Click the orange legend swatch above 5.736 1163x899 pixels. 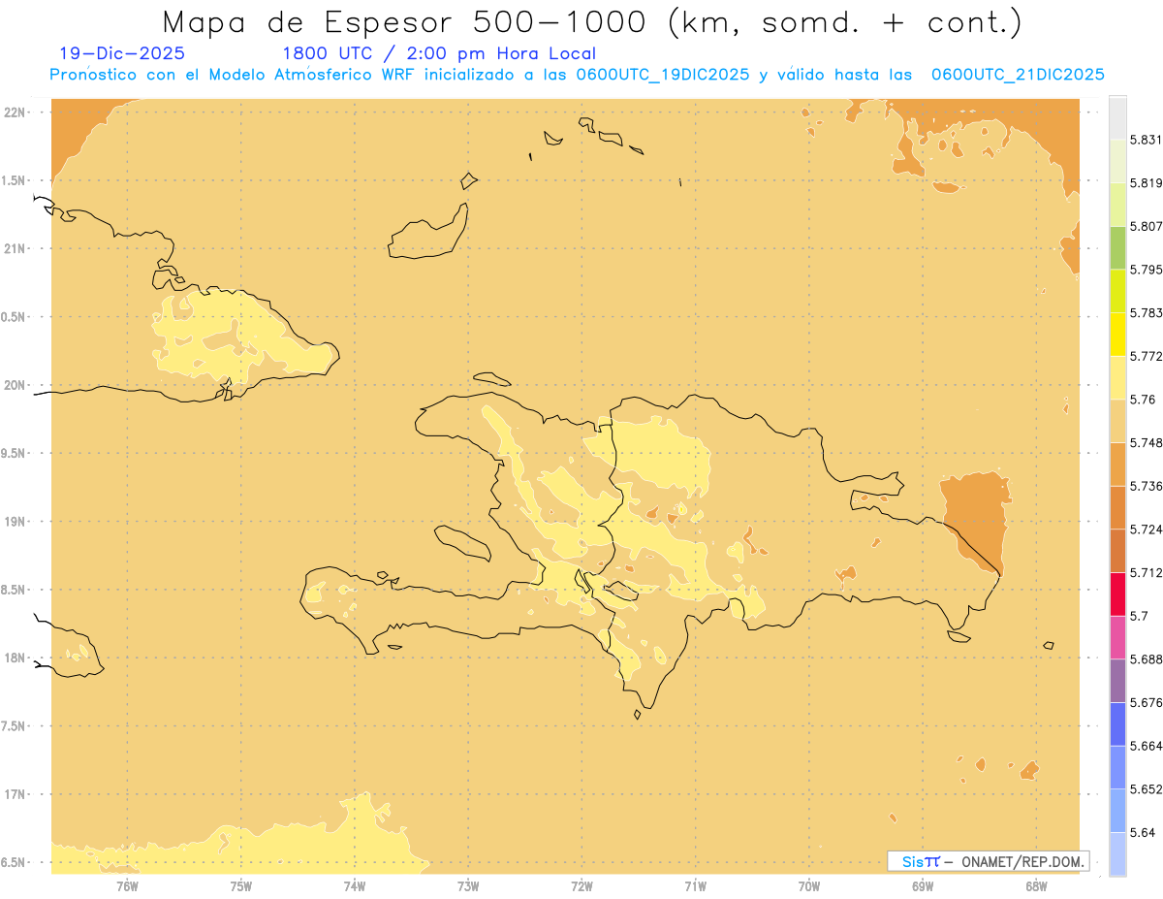[1117, 464]
